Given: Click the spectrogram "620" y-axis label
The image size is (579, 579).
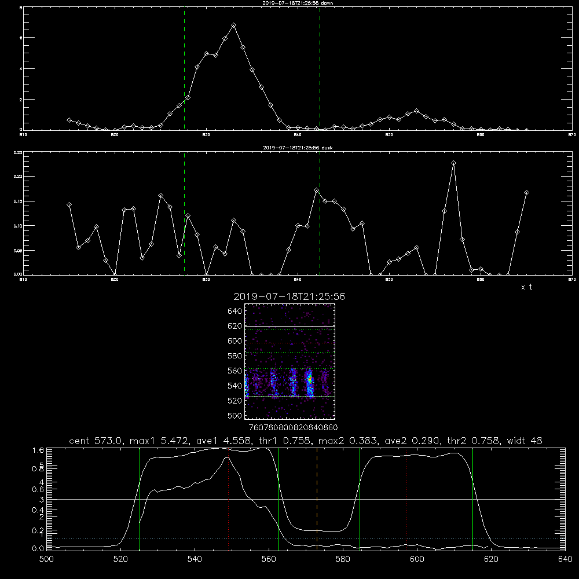Looking at the screenshot, I should [235, 326].
